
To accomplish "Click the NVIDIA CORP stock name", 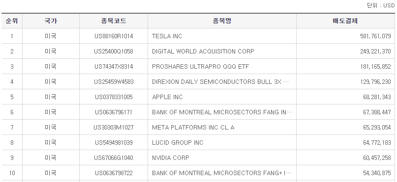I will click(x=171, y=158).
